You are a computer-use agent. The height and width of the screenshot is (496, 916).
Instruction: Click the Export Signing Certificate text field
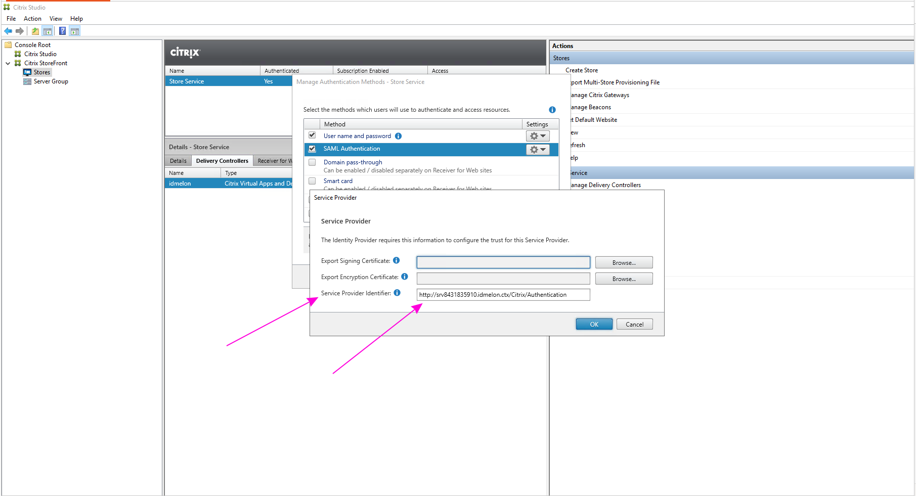pyautogui.click(x=503, y=262)
